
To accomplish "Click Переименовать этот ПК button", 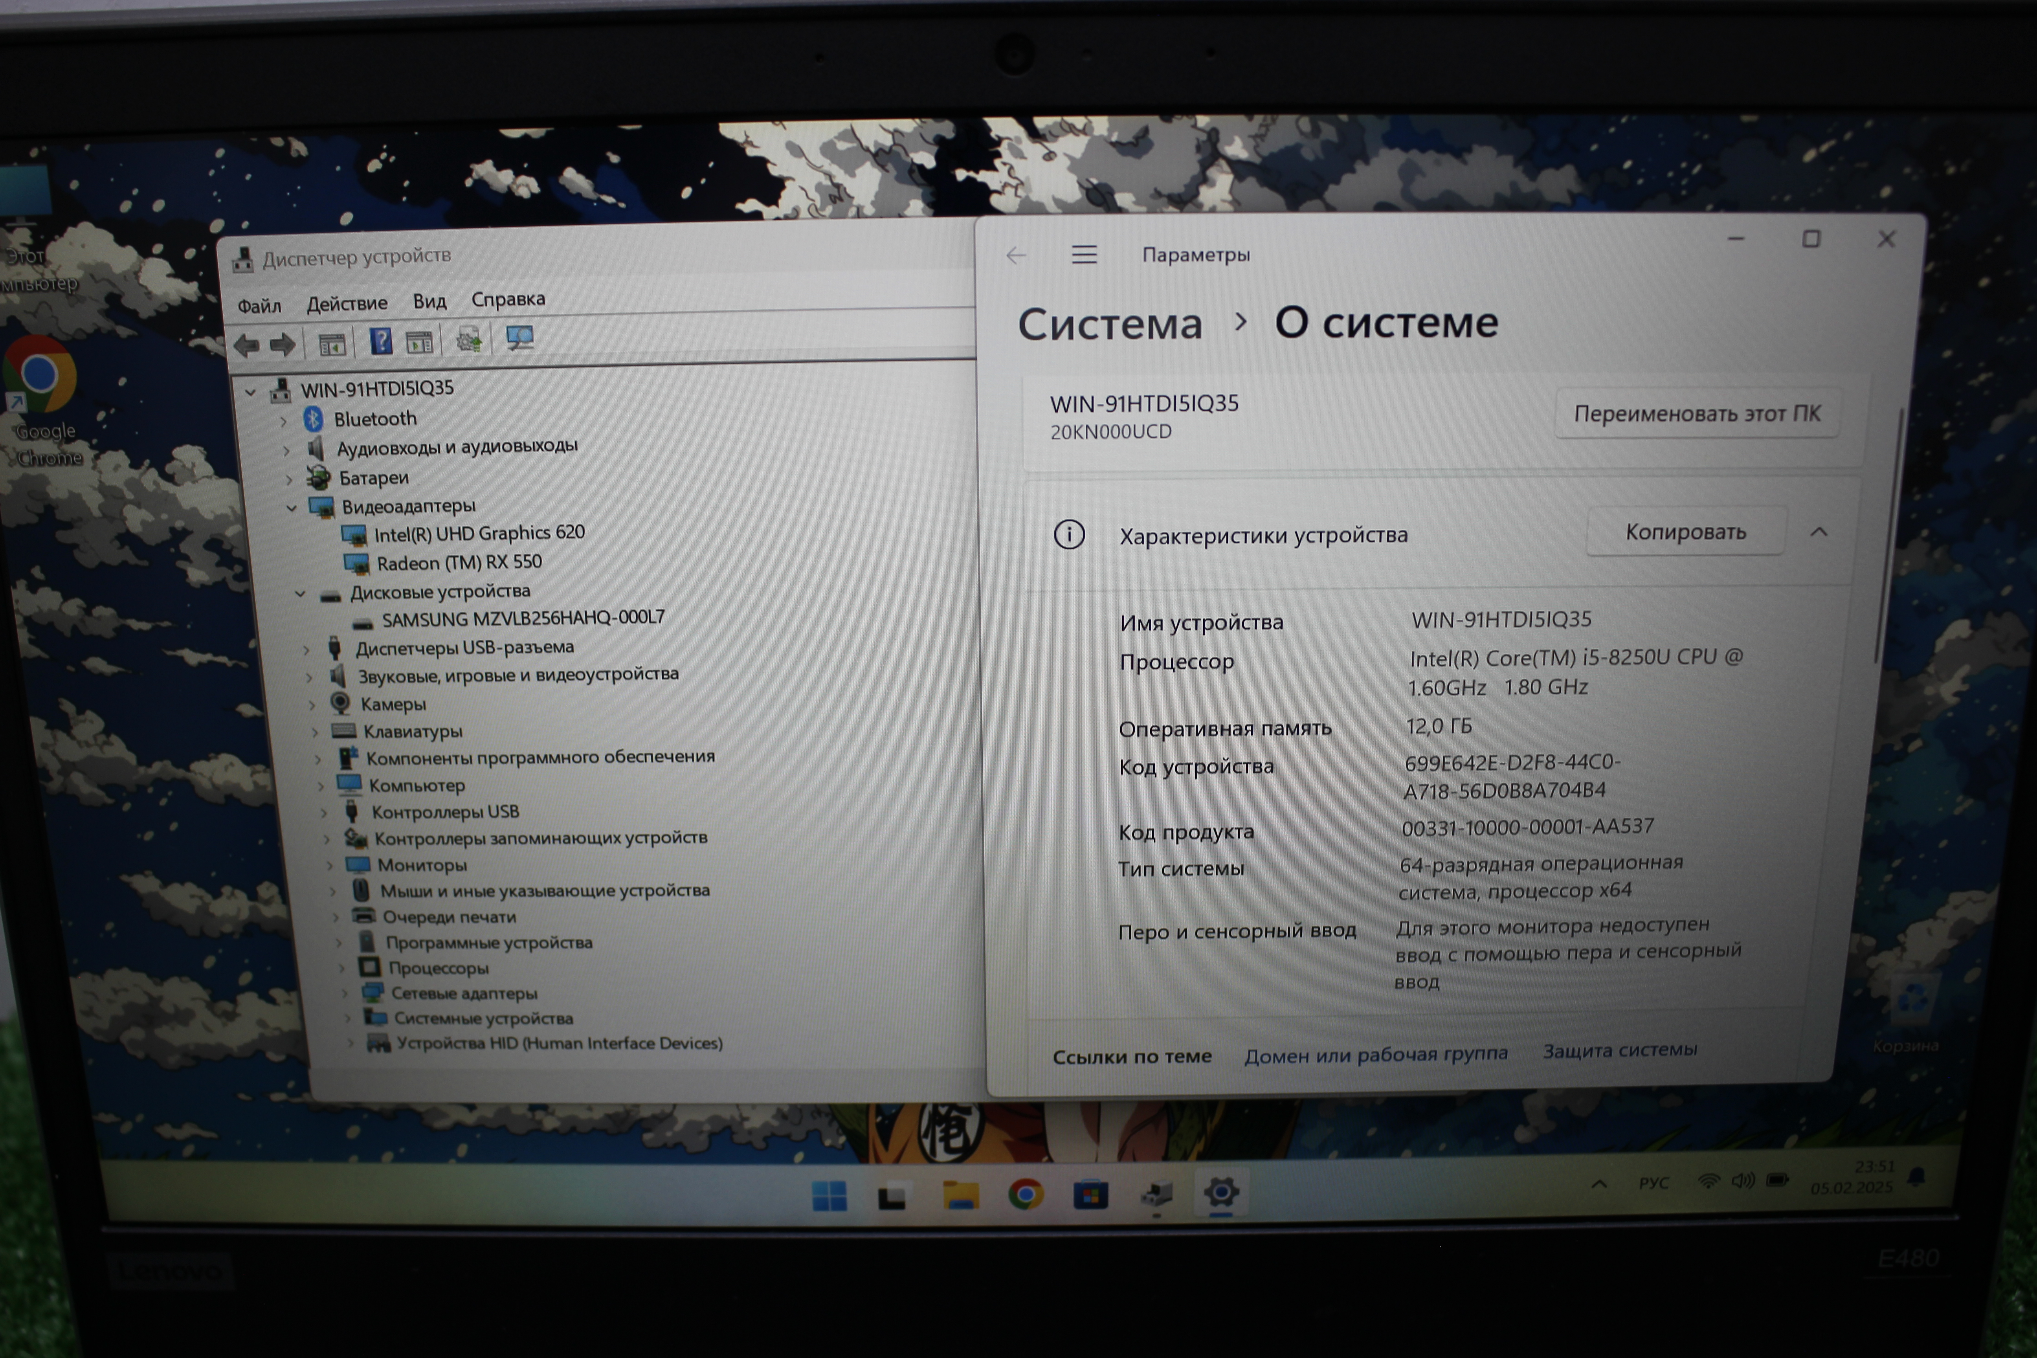I will coord(1696,413).
